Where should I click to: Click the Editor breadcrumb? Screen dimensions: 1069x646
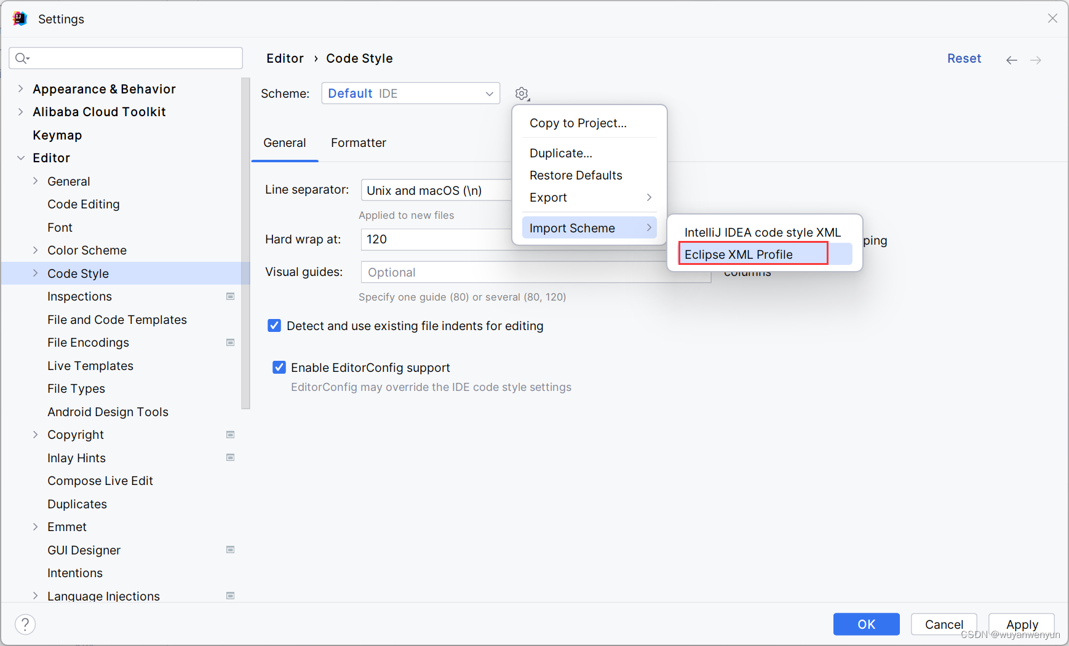285,58
